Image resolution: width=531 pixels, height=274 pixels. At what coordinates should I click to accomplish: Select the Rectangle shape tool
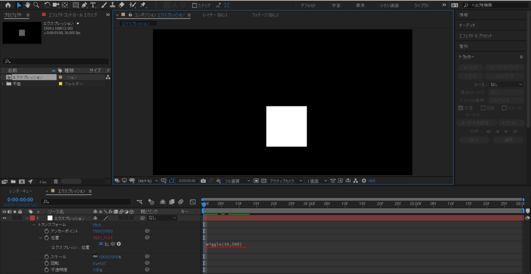[x=76, y=5]
